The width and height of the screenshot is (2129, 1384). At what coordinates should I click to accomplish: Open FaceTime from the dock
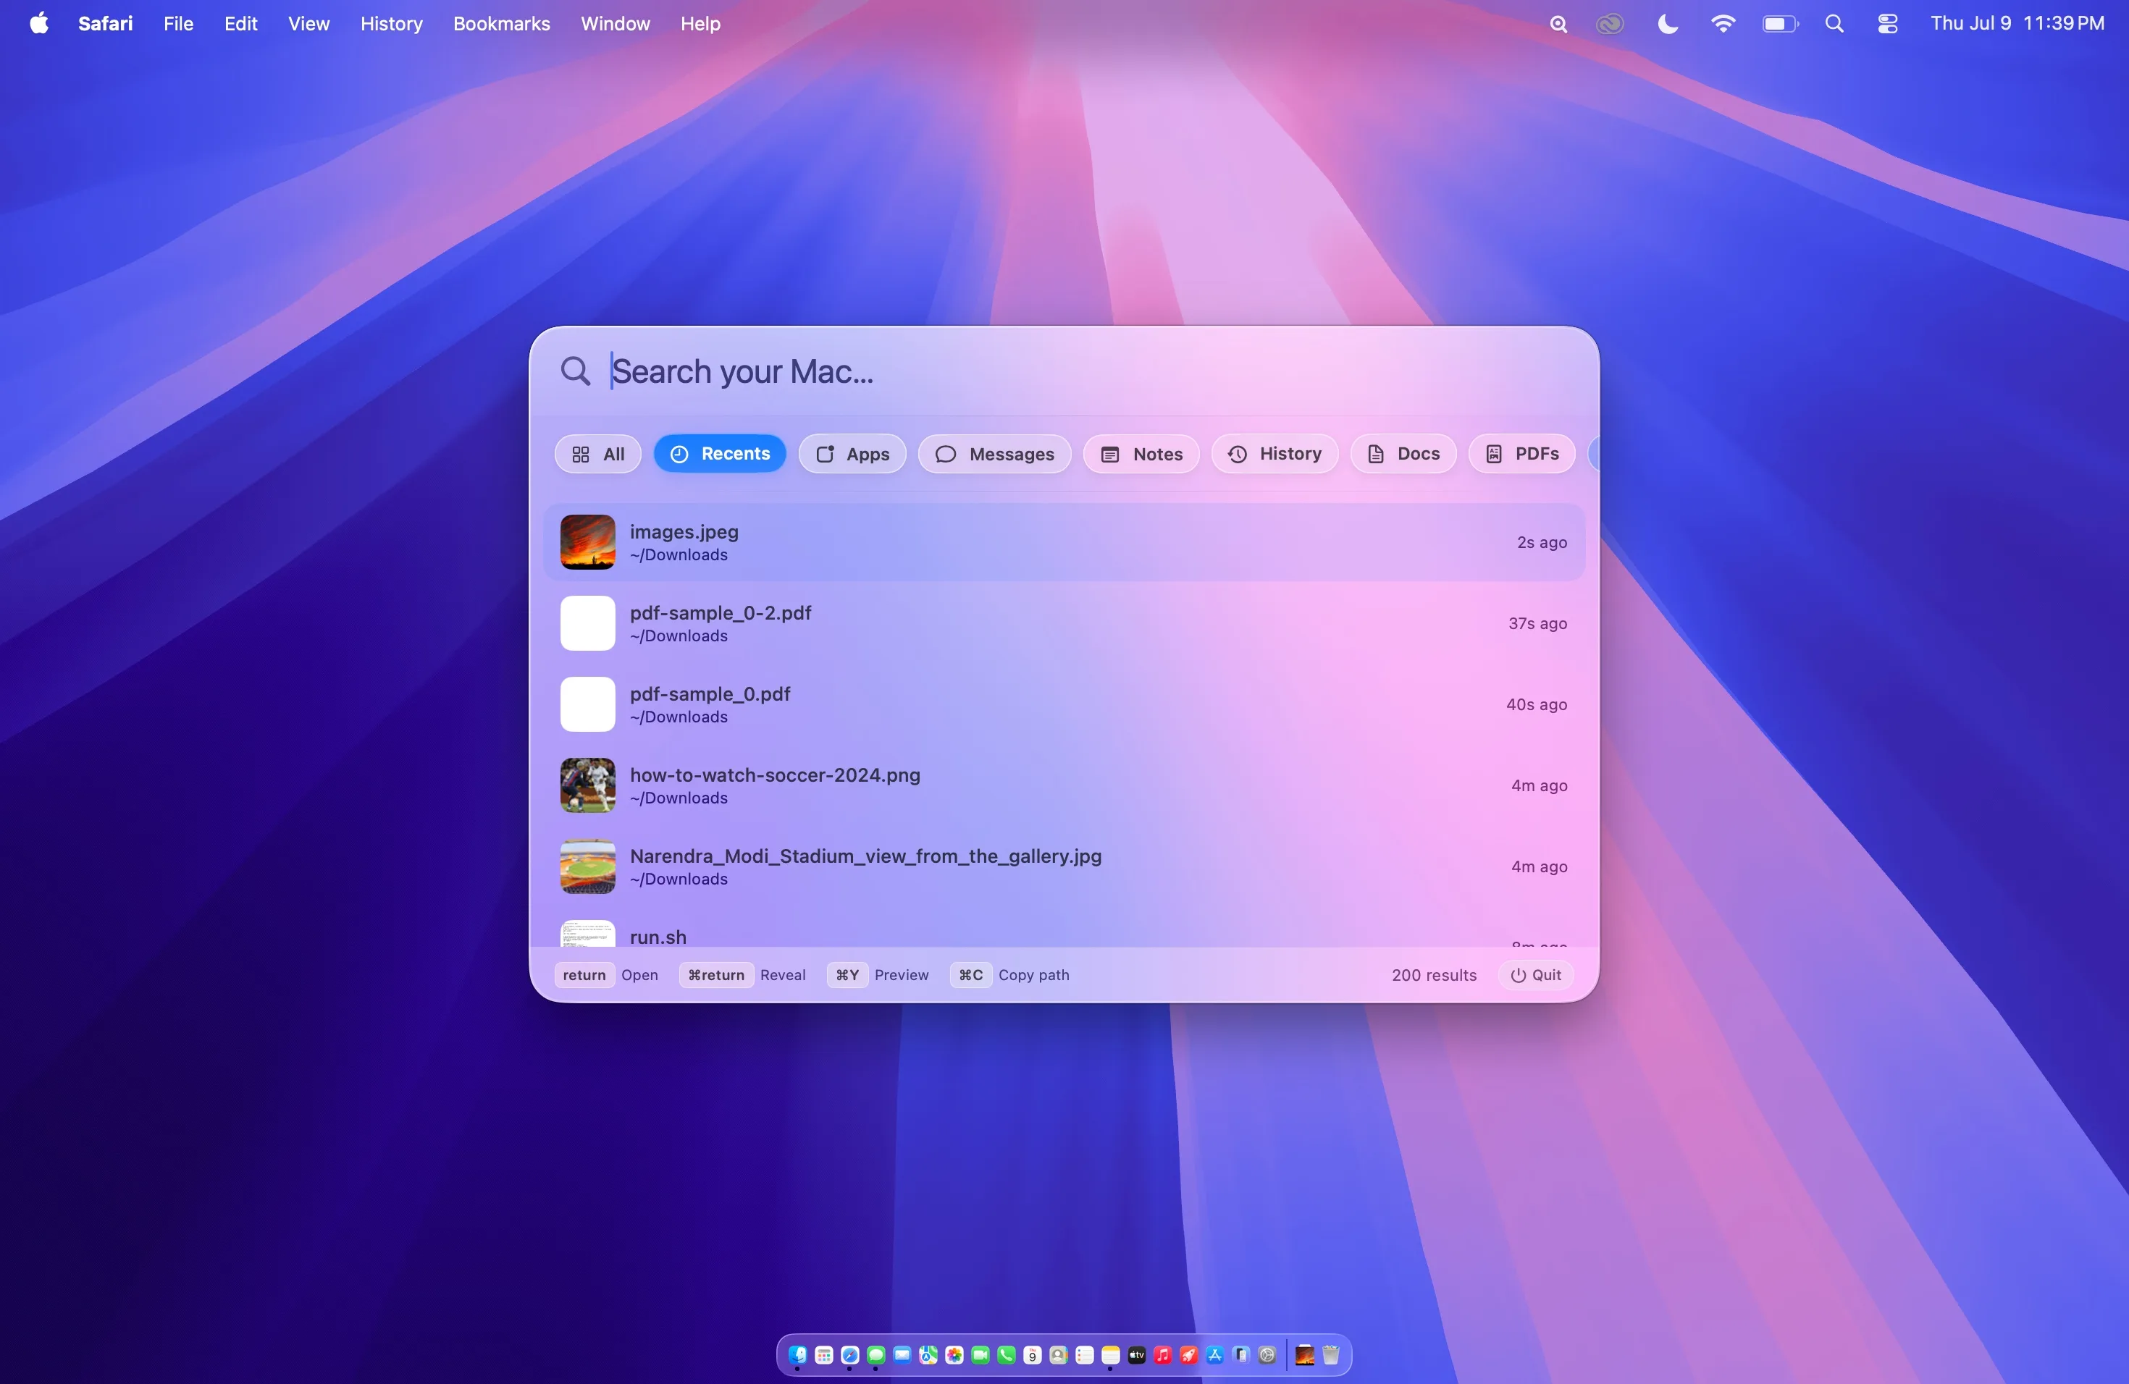coord(980,1355)
